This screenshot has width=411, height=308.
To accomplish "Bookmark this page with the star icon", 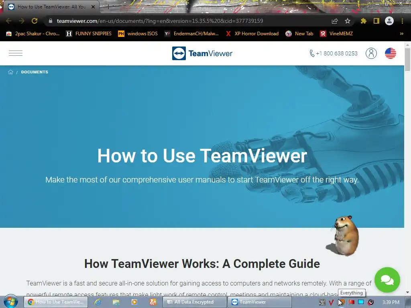I will 347,21.
